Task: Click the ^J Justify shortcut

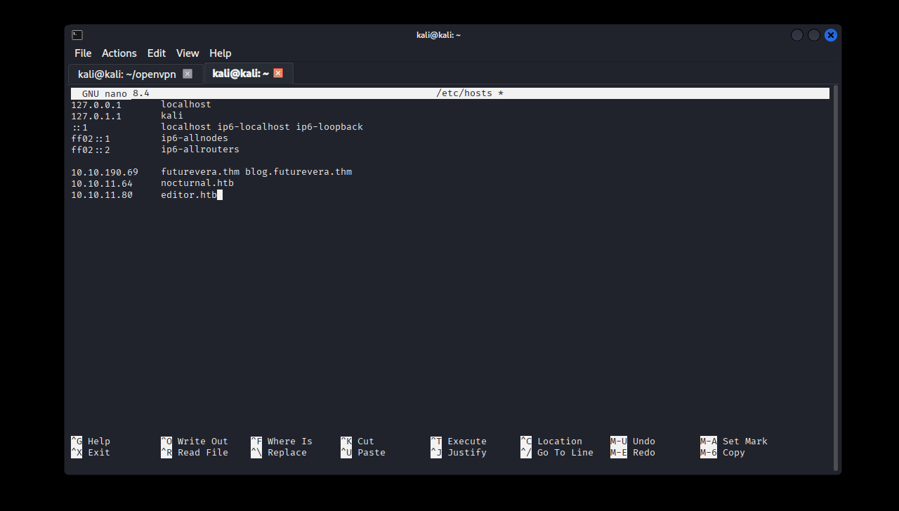Action: (459, 453)
